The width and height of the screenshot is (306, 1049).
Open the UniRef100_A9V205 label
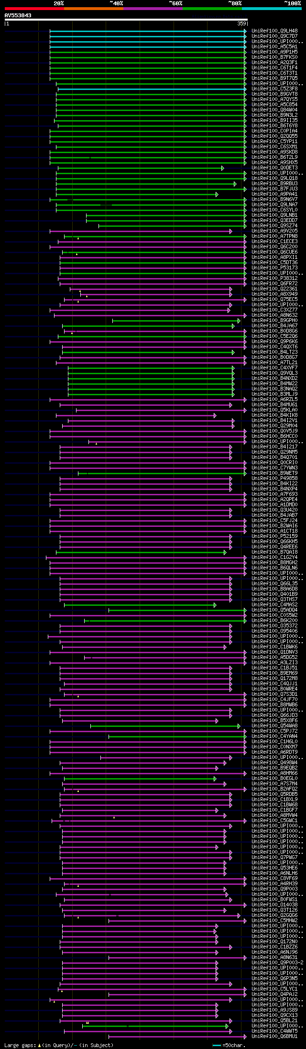pos(274,231)
